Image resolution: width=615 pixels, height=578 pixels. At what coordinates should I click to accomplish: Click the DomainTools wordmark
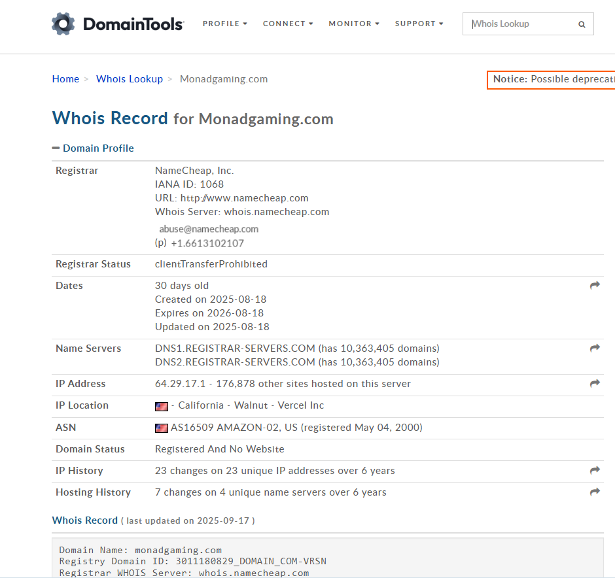pos(133,24)
